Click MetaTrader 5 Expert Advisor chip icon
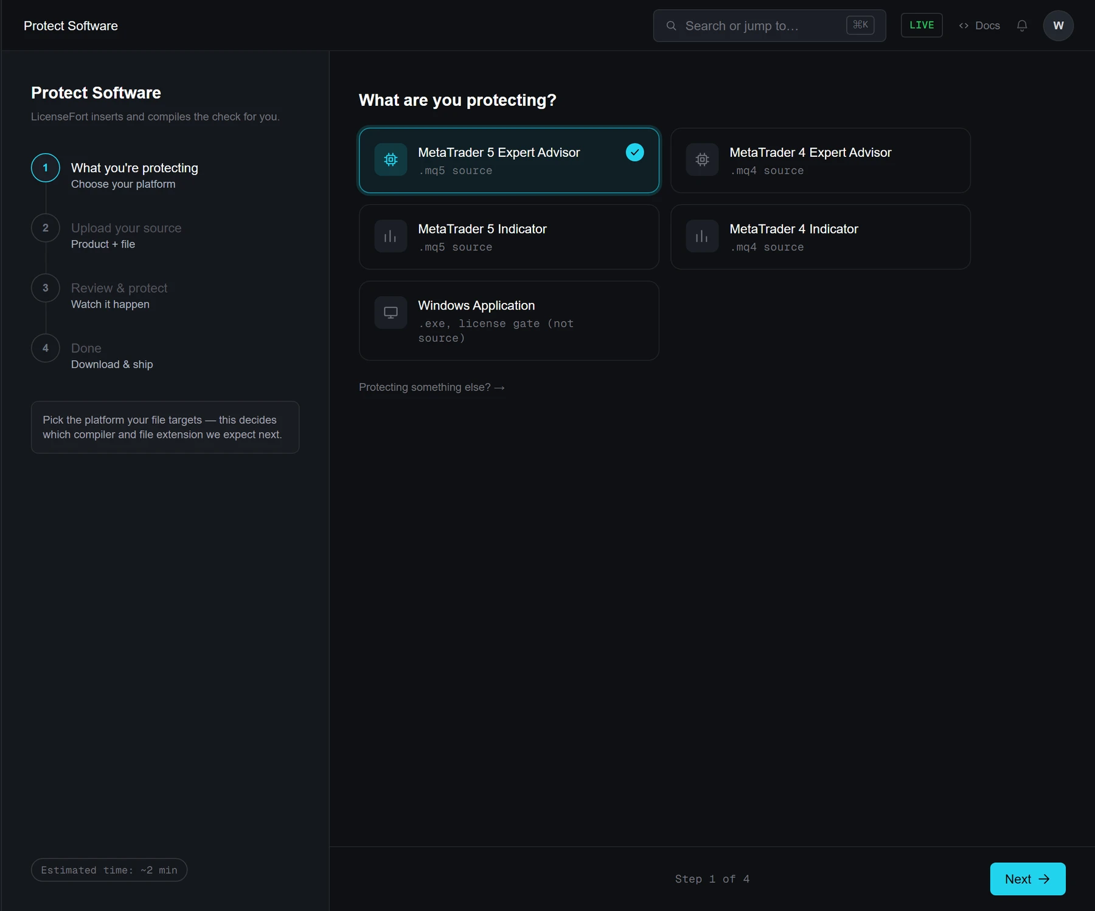Image resolution: width=1095 pixels, height=911 pixels. pyautogui.click(x=391, y=159)
